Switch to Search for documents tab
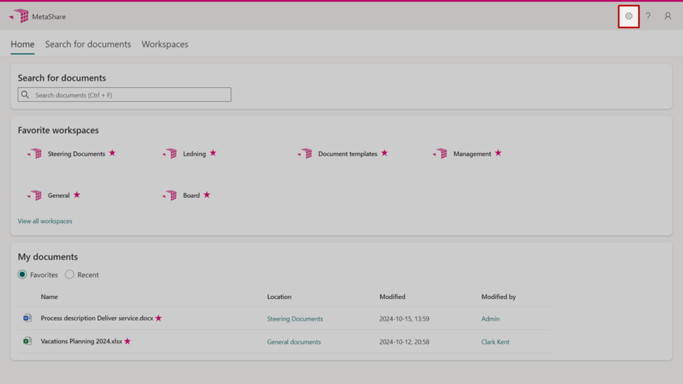The width and height of the screenshot is (683, 384). [x=88, y=45]
